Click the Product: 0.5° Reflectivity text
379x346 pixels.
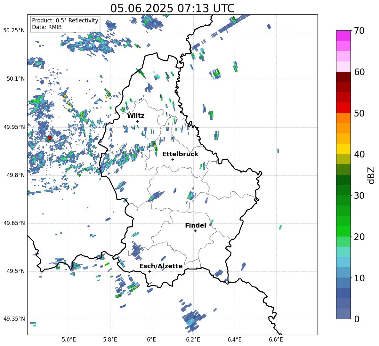65,20
